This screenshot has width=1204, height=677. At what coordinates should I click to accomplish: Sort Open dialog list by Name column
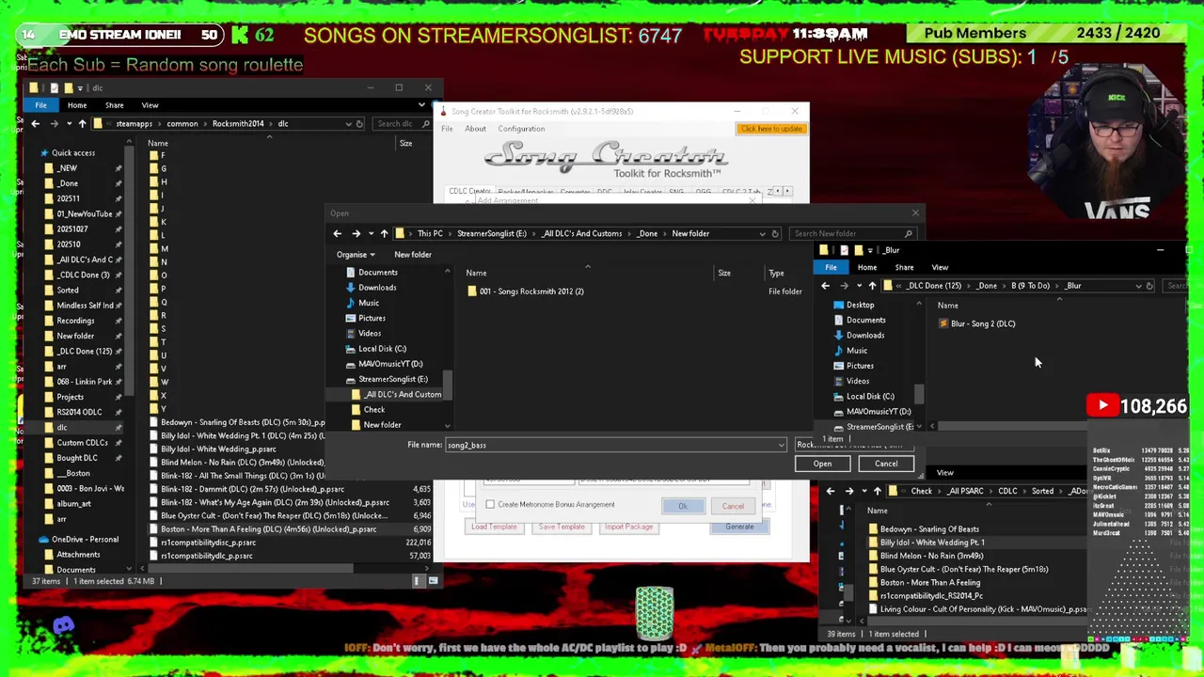coord(476,273)
